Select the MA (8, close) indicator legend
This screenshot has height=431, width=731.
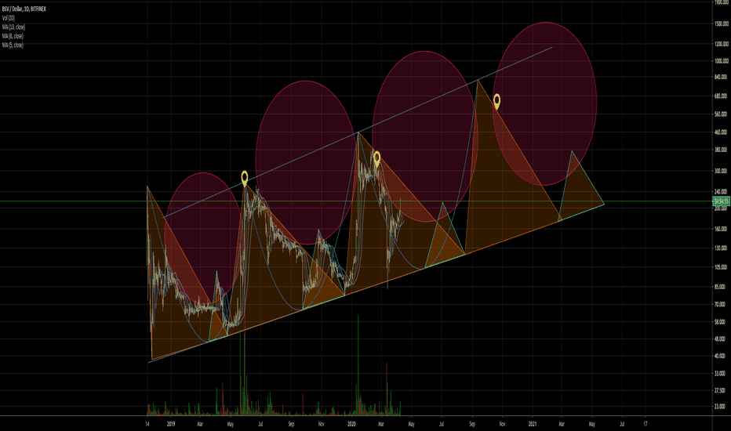click(x=12, y=36)
